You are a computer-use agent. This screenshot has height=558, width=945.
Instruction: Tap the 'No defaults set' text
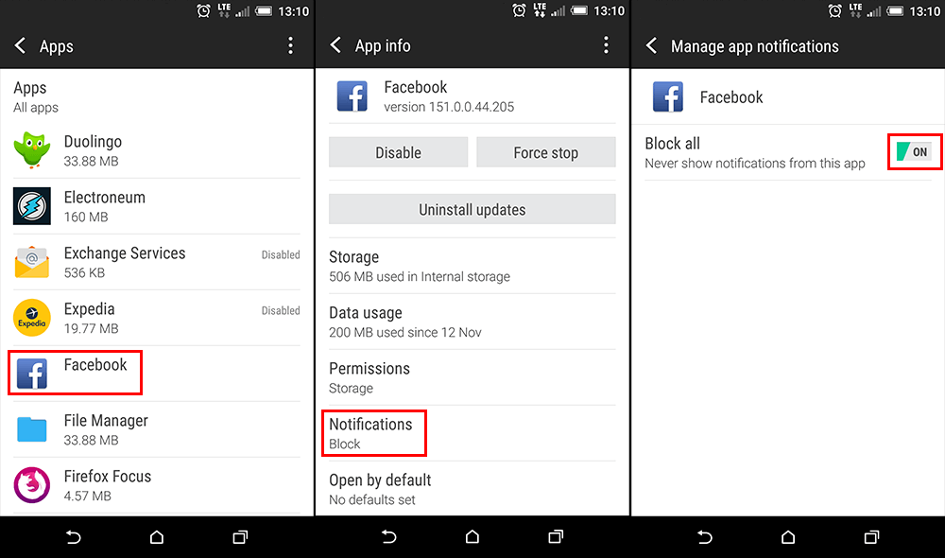tap(371, 499)
